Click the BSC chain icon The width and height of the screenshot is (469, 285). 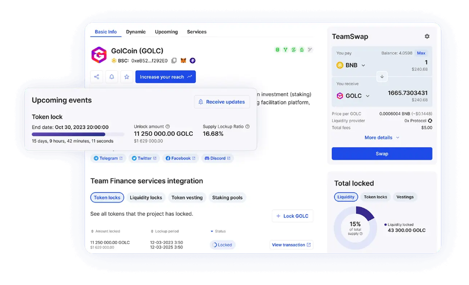tap(114, 60)
